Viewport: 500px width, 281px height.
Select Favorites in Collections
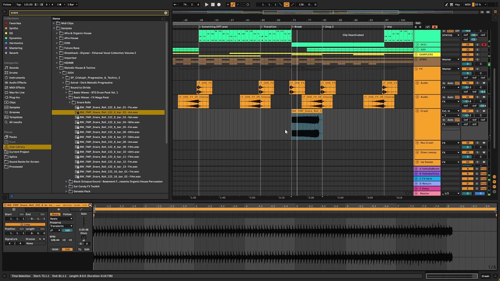(x=15, y=23)
